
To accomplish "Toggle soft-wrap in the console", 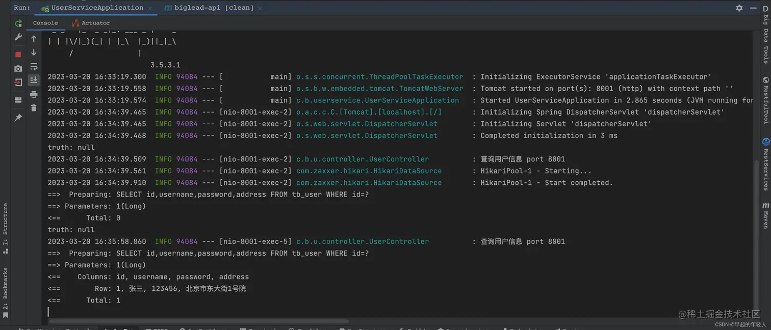I will (34, 67).
